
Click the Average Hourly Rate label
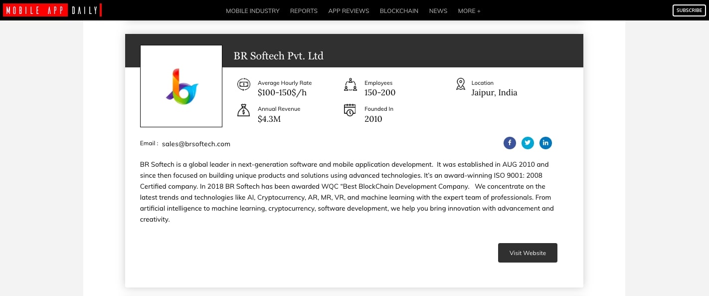pyautogui.click(x=285, y=83)
